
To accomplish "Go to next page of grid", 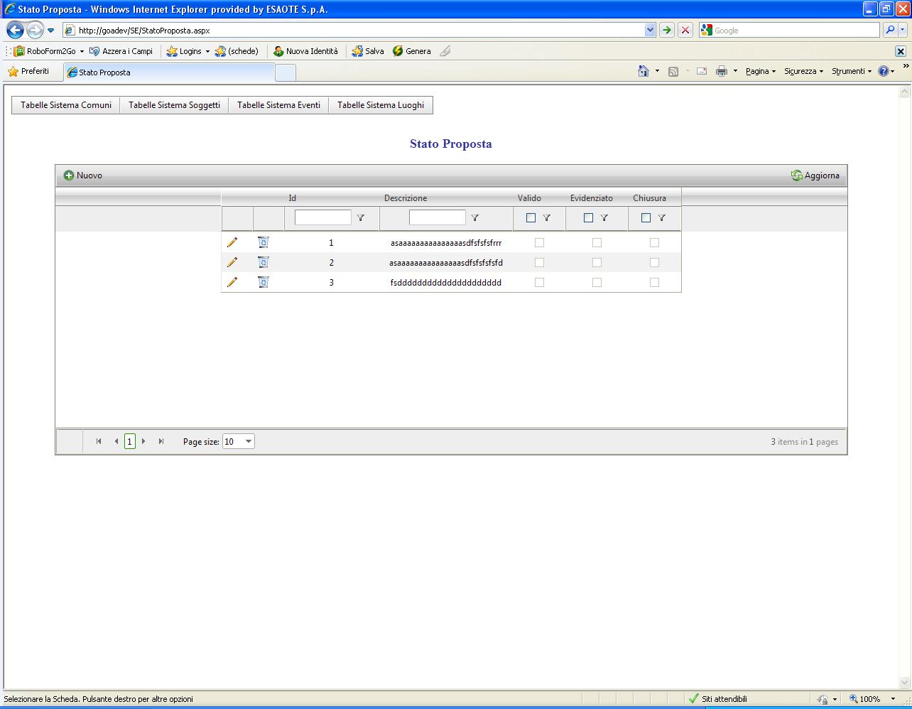I will [x=143, y=441].
